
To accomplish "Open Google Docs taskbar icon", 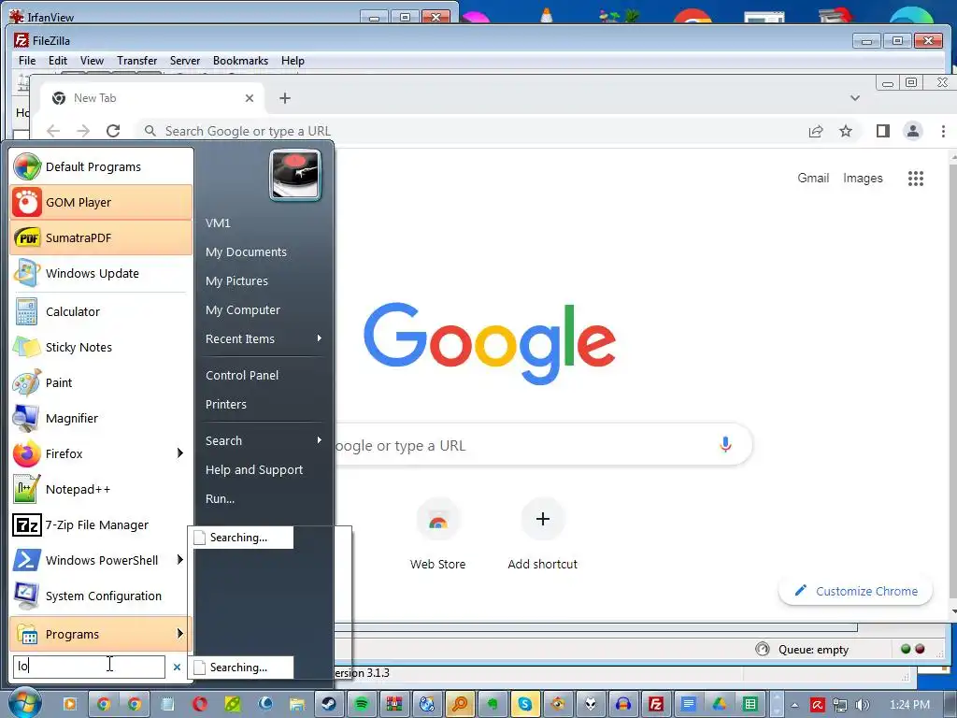I will pos(688,704).
